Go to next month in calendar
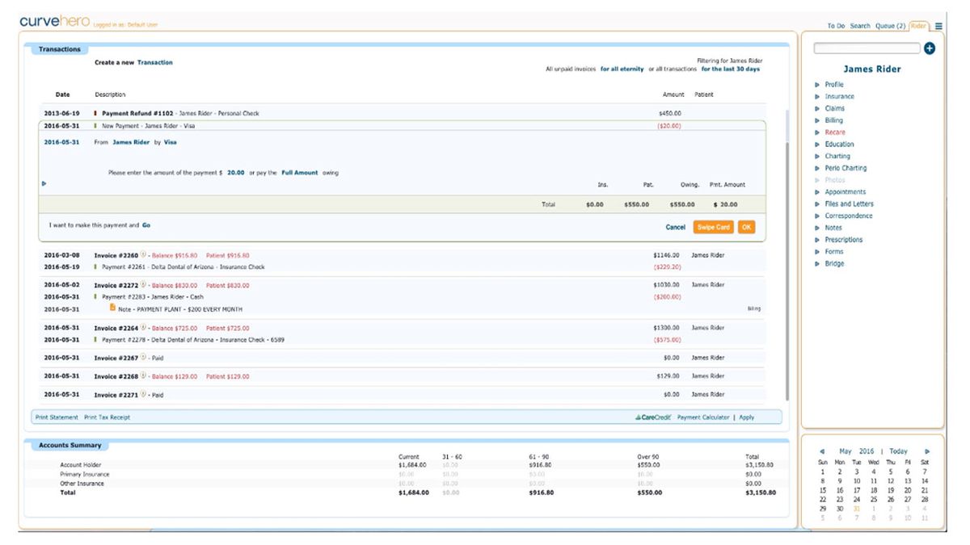The image size is (970, 545). [x=927, y=451]
